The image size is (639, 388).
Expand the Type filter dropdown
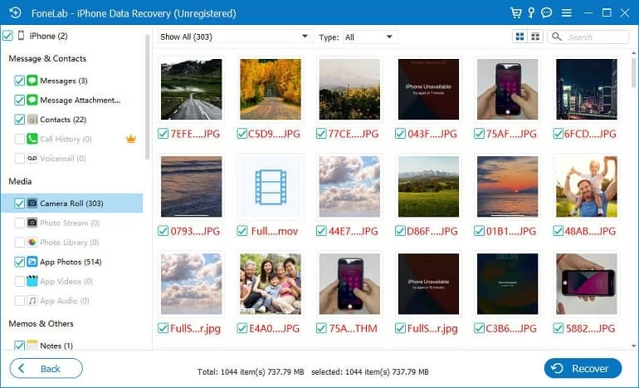[x=369, y=37]
